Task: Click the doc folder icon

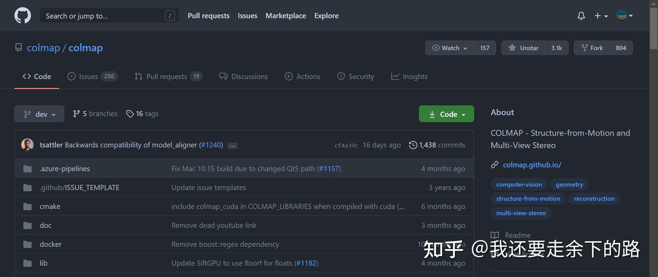Action: (28, 225)
